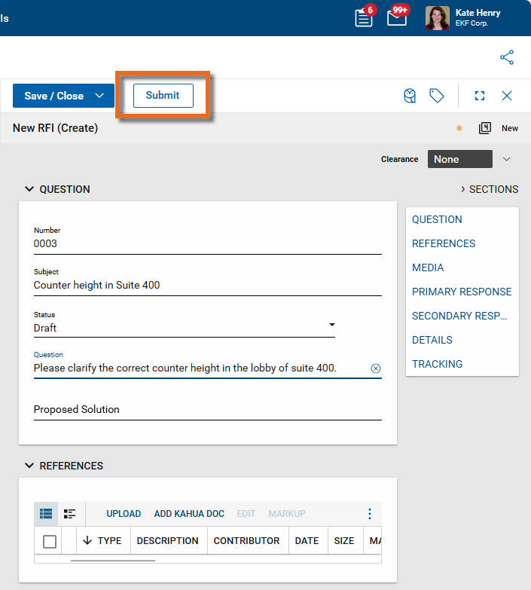This screenshot has height=590, width=531.
Task: Open the messages envelope icon
Action: click(397, 18)
